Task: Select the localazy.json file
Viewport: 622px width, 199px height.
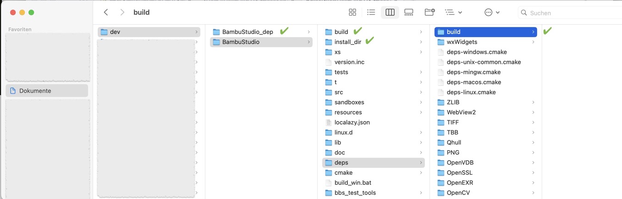Action: (x=374, y=123)
